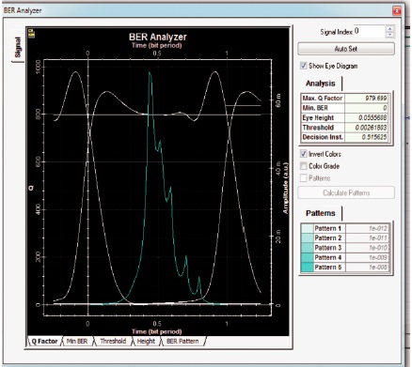Uncheck the Invert Colors checkbox
The image size is (412, 367).
(303, 154)
